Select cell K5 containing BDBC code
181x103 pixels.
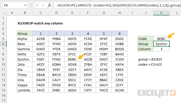coord(161,39)
